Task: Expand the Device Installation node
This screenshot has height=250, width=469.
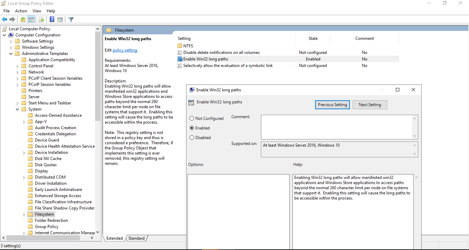Action: 23,152
